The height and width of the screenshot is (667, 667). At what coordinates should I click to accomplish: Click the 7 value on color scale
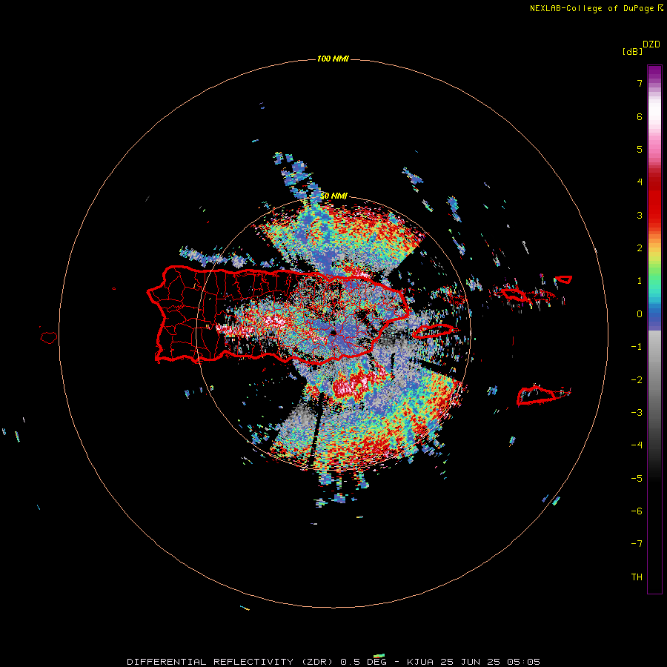coord(640,83)
